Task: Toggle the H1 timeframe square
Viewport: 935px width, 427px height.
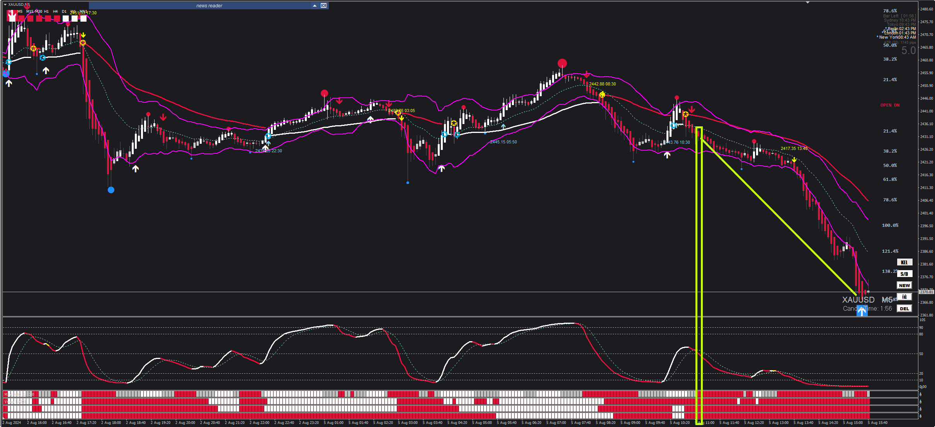Action: click(x=48, y=19)
